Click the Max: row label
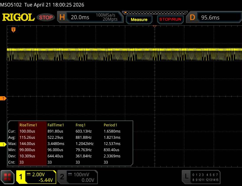The width and height of the screenshot is (242, 186). pyautogui.click(x=12, y=143)
